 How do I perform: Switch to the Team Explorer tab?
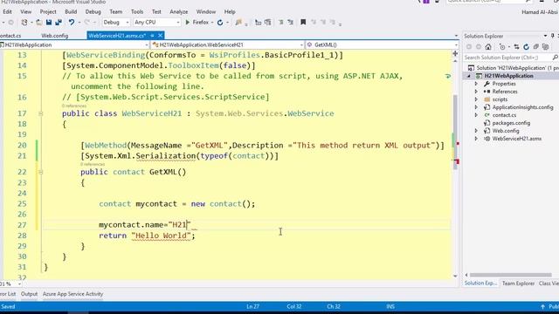tap(518, 283)
